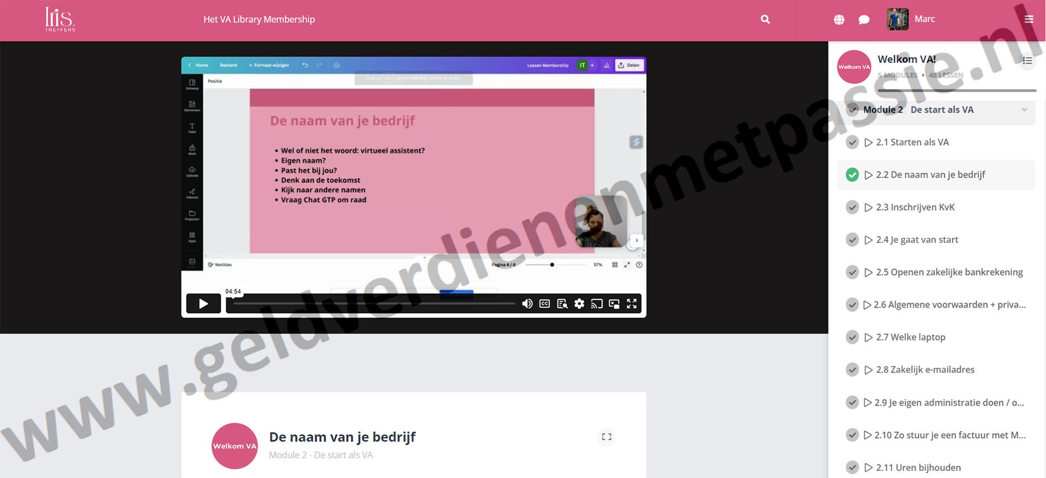Open the video settings gear
This screenshot has width=1046, height=478.
click(x=579, y=304)
